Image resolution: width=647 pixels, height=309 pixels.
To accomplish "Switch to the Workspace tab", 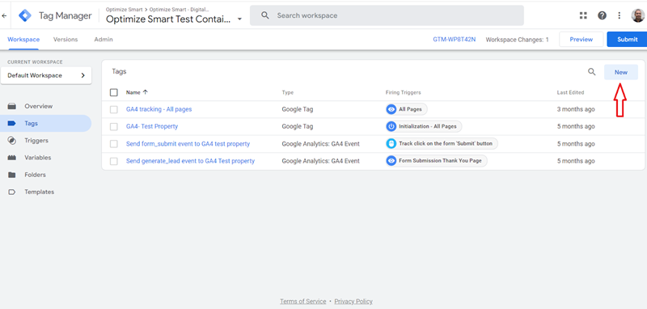I will click(23, 40).
